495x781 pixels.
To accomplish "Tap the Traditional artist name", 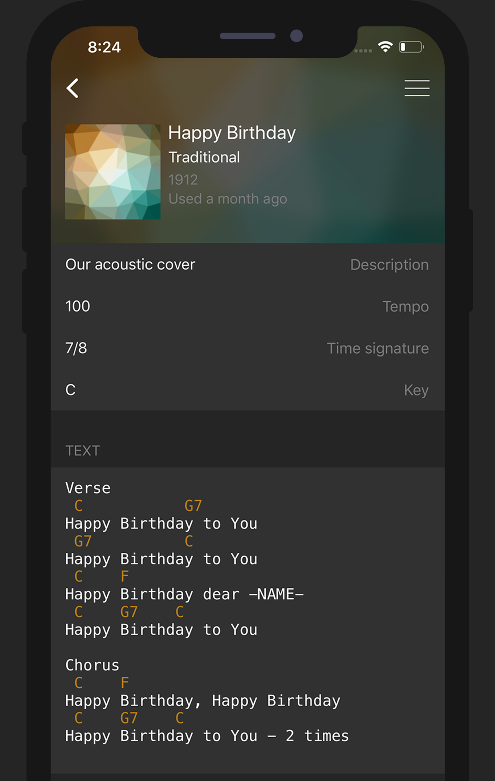I will 204,157.
